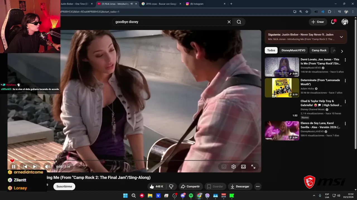This screenshot has width=357, height=200.
Task: Run search with magnifier button
Action: pos(239,22)
